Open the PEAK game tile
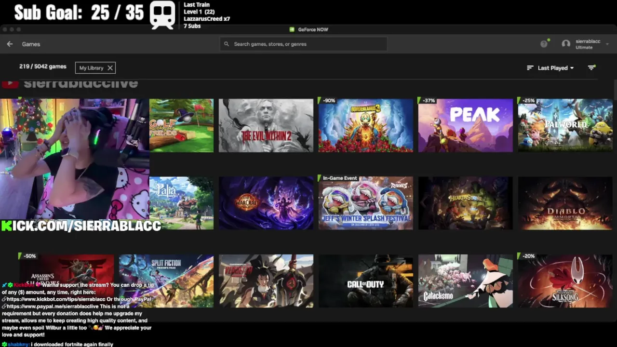The image size is (617, 347). 466,125
